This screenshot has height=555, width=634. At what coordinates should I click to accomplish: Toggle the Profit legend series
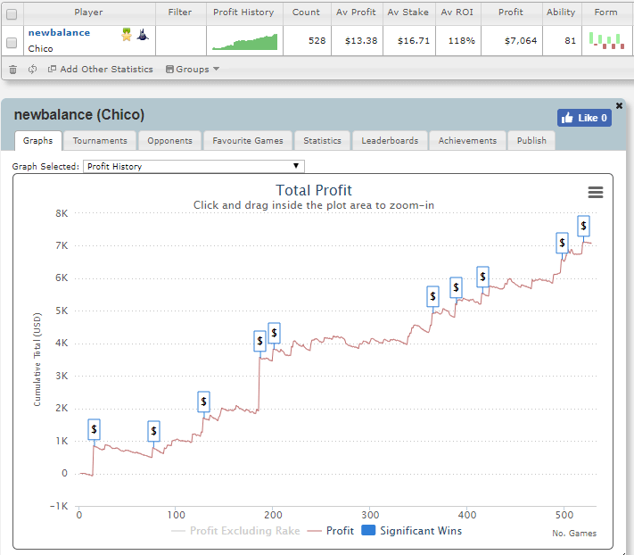(x=331, y=531)
